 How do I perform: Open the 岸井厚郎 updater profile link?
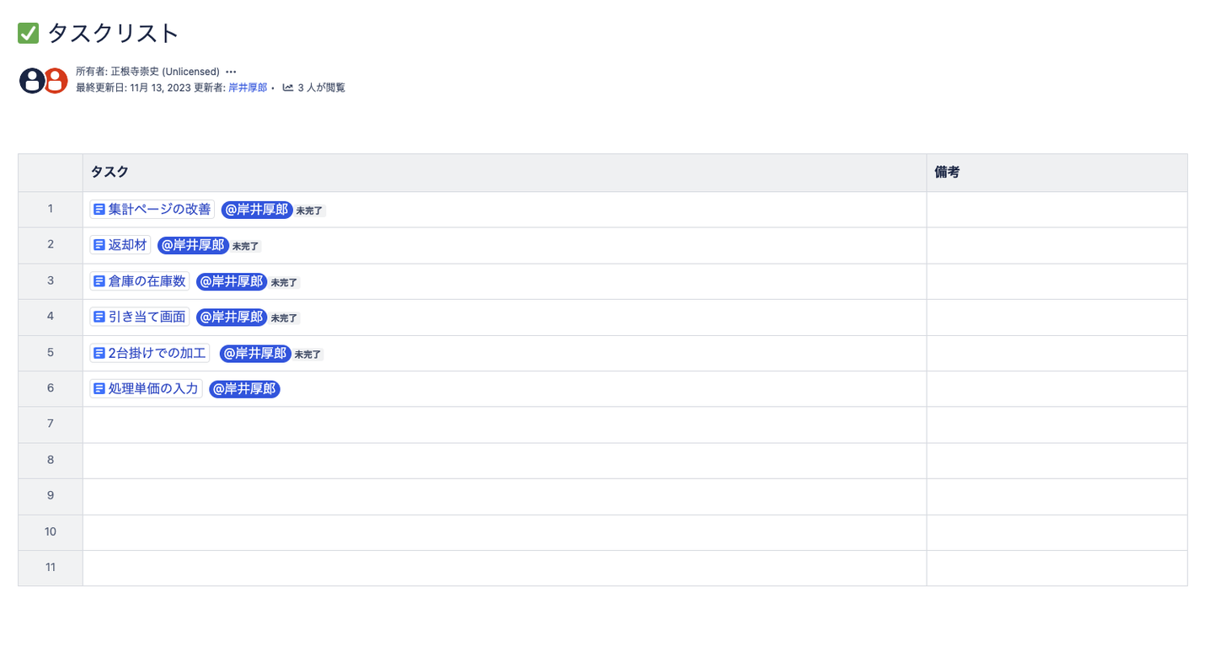click(248, 88)
